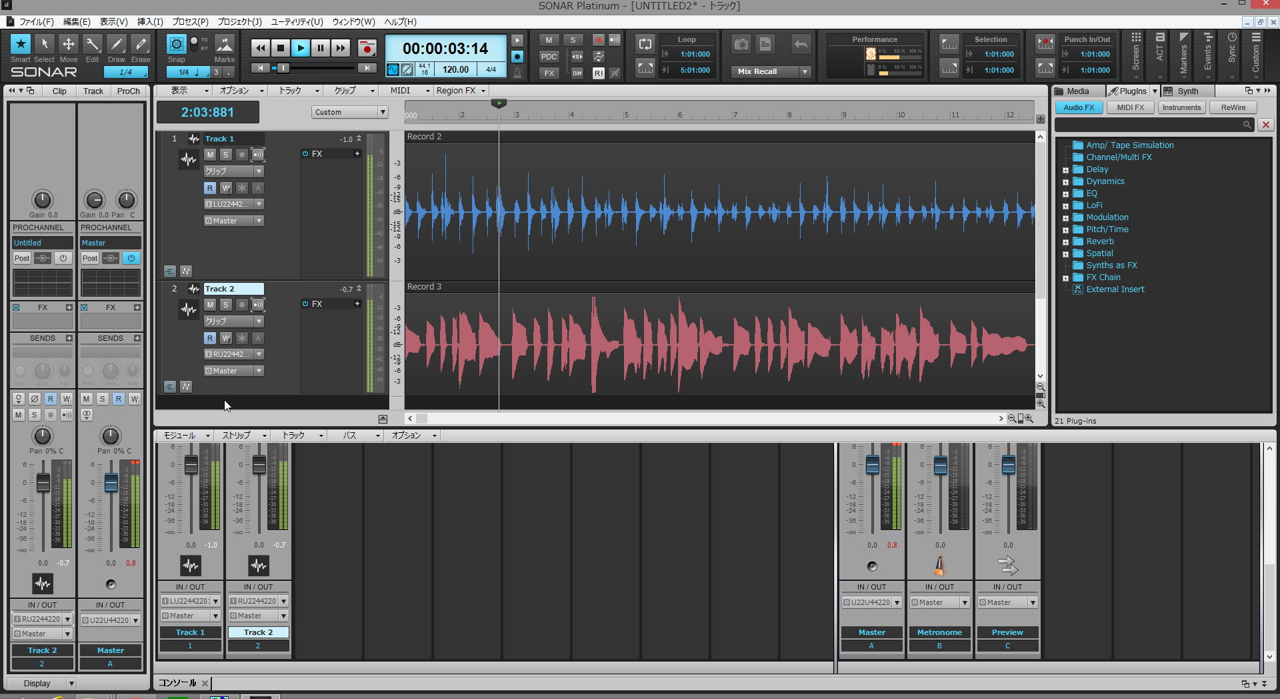Show Instruments plugin list
This screenshot has width=1280, height=699.
point(1181,107)
